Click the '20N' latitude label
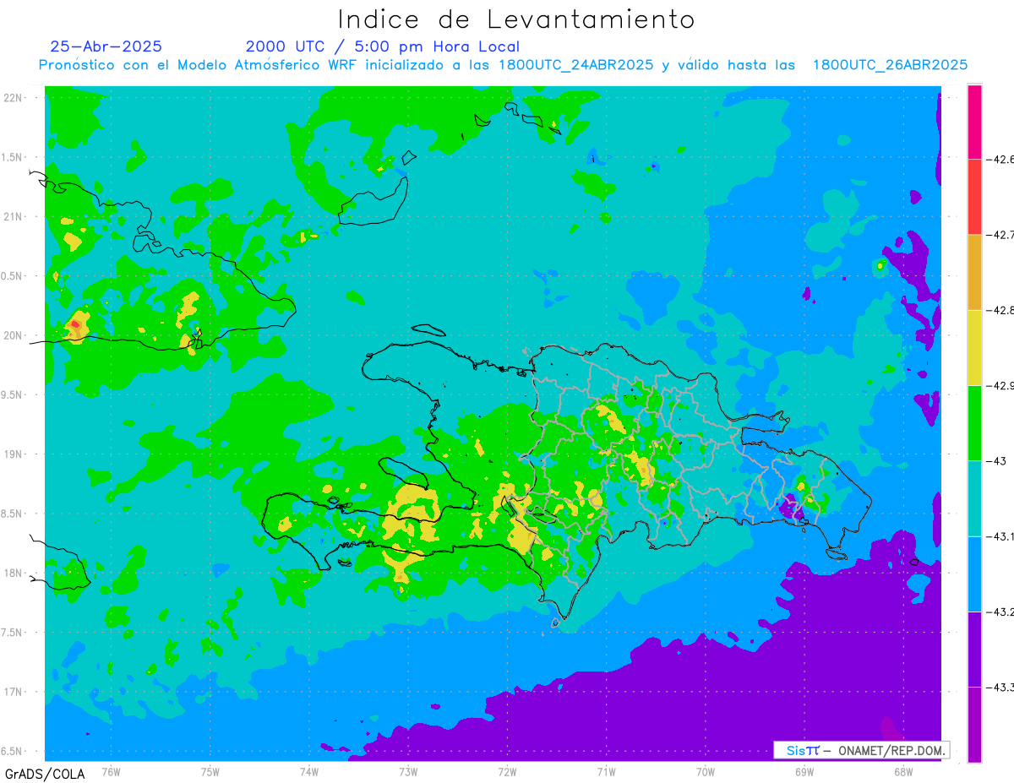This screenshot has height=783, width=1014. (x=14, y=335)
